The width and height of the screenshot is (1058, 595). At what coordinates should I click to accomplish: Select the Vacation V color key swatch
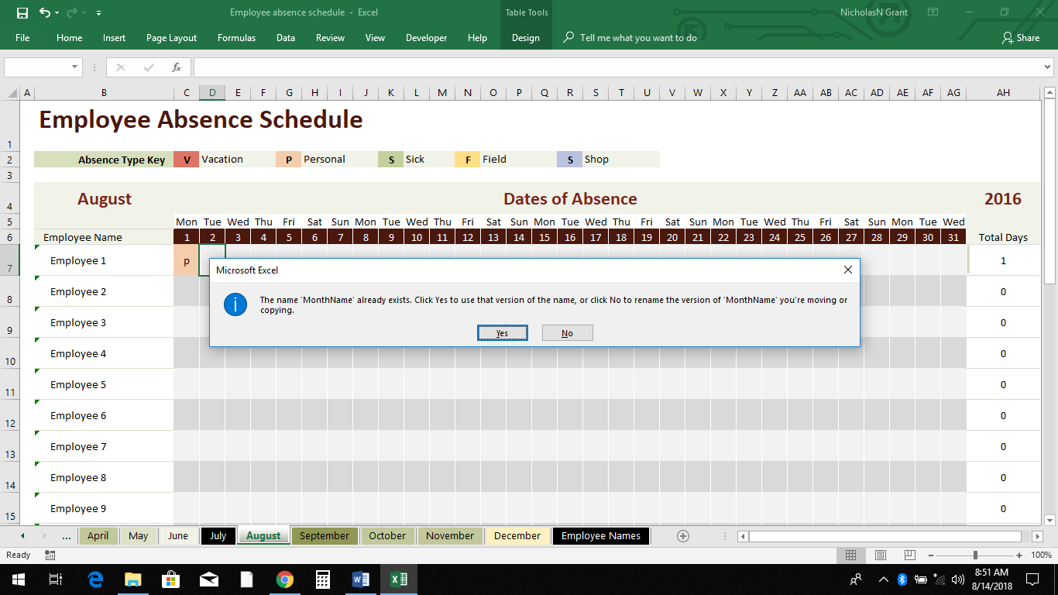point(186,160)
